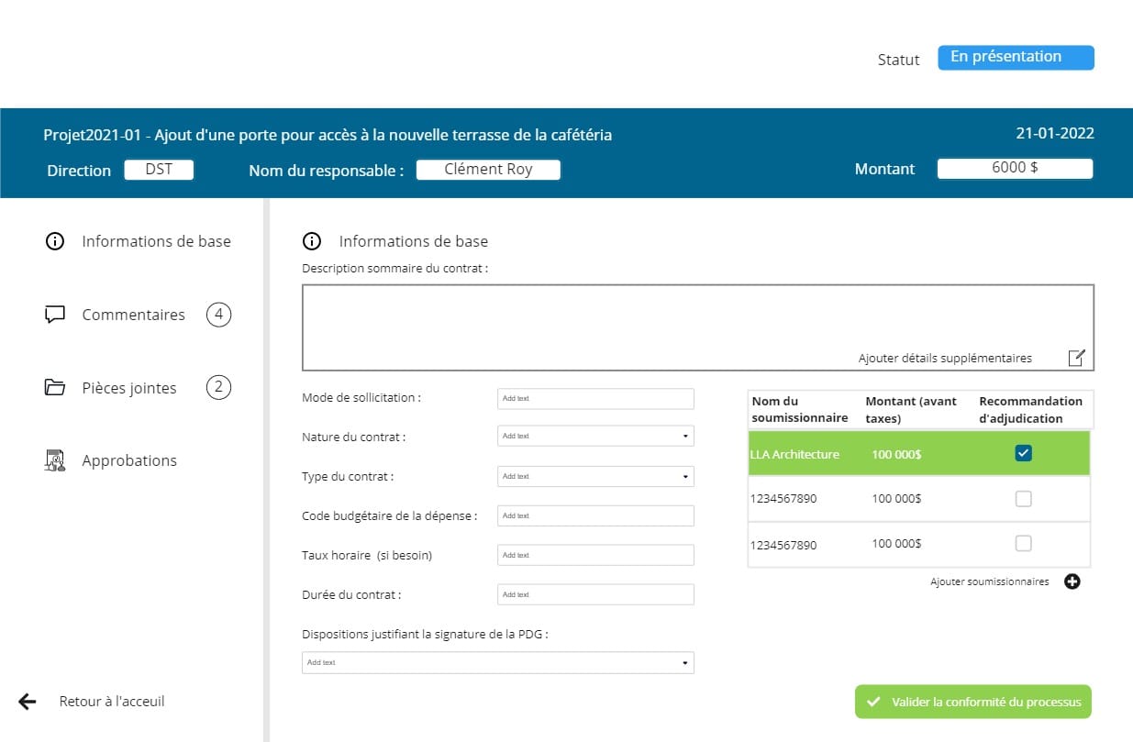Open the Statut En présentation selector
Image resolution: width=1133 pixels, height=742 pixels.
coord(1016,57)
